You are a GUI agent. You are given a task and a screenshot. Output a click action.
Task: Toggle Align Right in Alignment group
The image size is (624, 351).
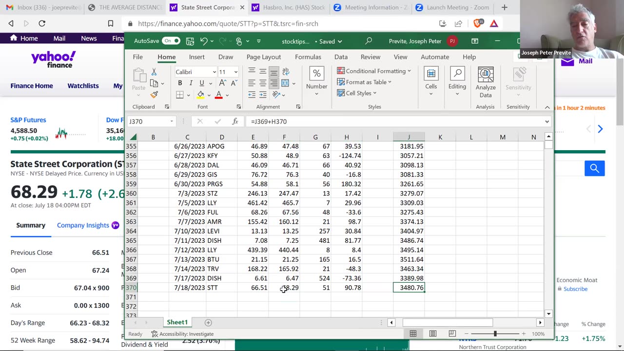[x=274, y=83]
